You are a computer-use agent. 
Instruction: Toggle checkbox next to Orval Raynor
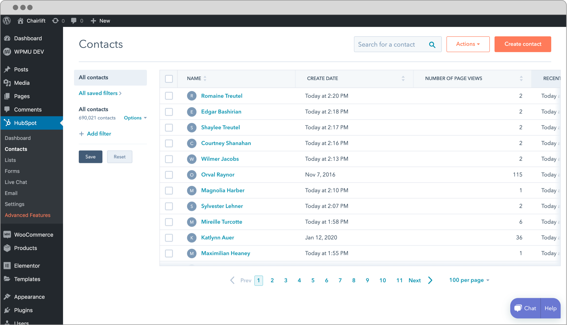pyautogui.click(x=169, y=174)
